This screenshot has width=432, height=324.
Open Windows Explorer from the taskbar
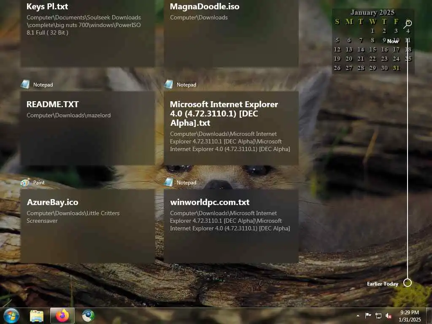tap(37, 316)
